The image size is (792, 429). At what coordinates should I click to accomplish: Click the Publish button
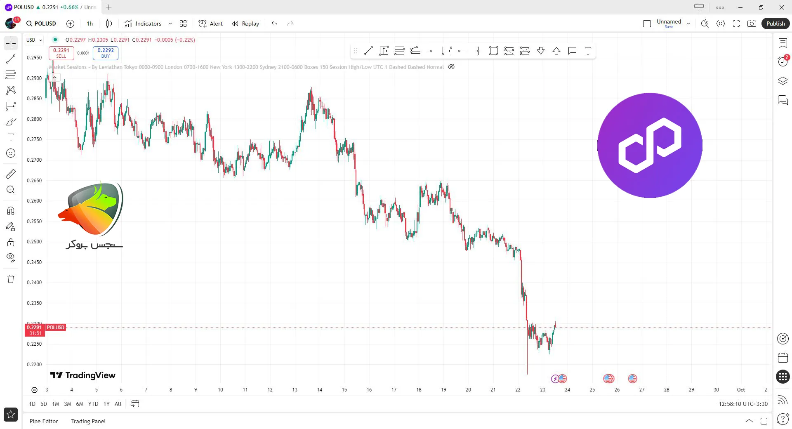[x=775, y=24]
